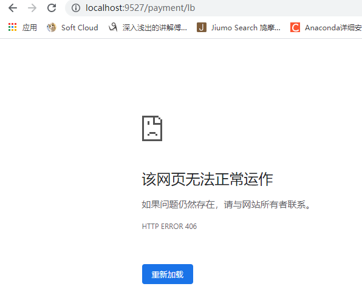
Task: Click the Jiumo Search bookmark J icon
Action: [202, 27]
